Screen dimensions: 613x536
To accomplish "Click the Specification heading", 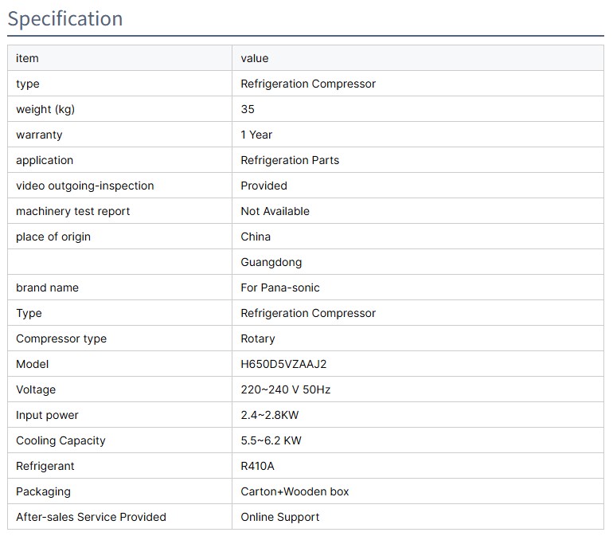I will 65,18.
